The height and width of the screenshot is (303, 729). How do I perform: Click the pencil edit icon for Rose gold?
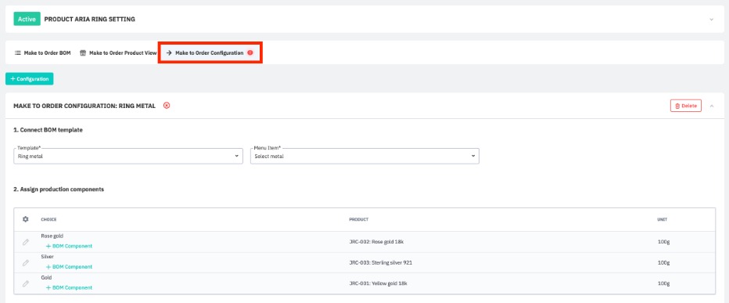click(26, 242)
